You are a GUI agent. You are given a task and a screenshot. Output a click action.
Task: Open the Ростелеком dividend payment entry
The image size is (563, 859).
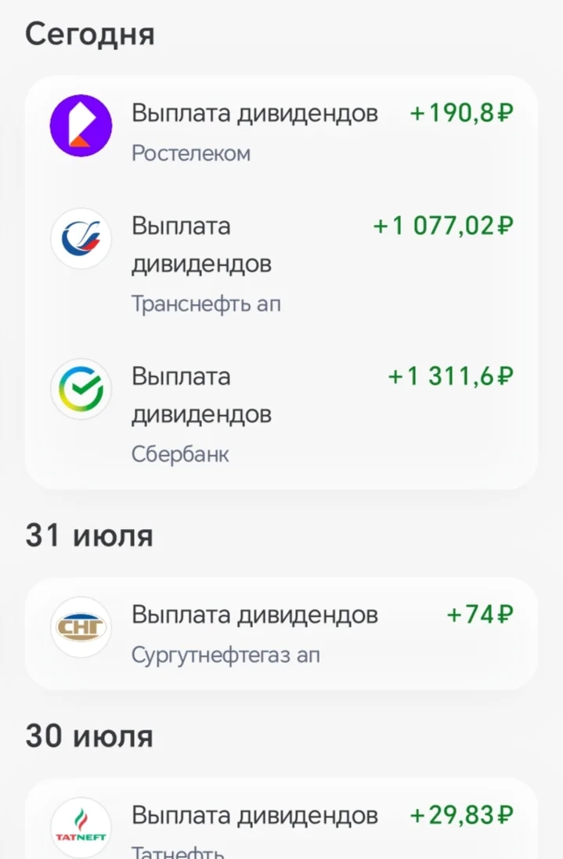(x=281, y=132)
